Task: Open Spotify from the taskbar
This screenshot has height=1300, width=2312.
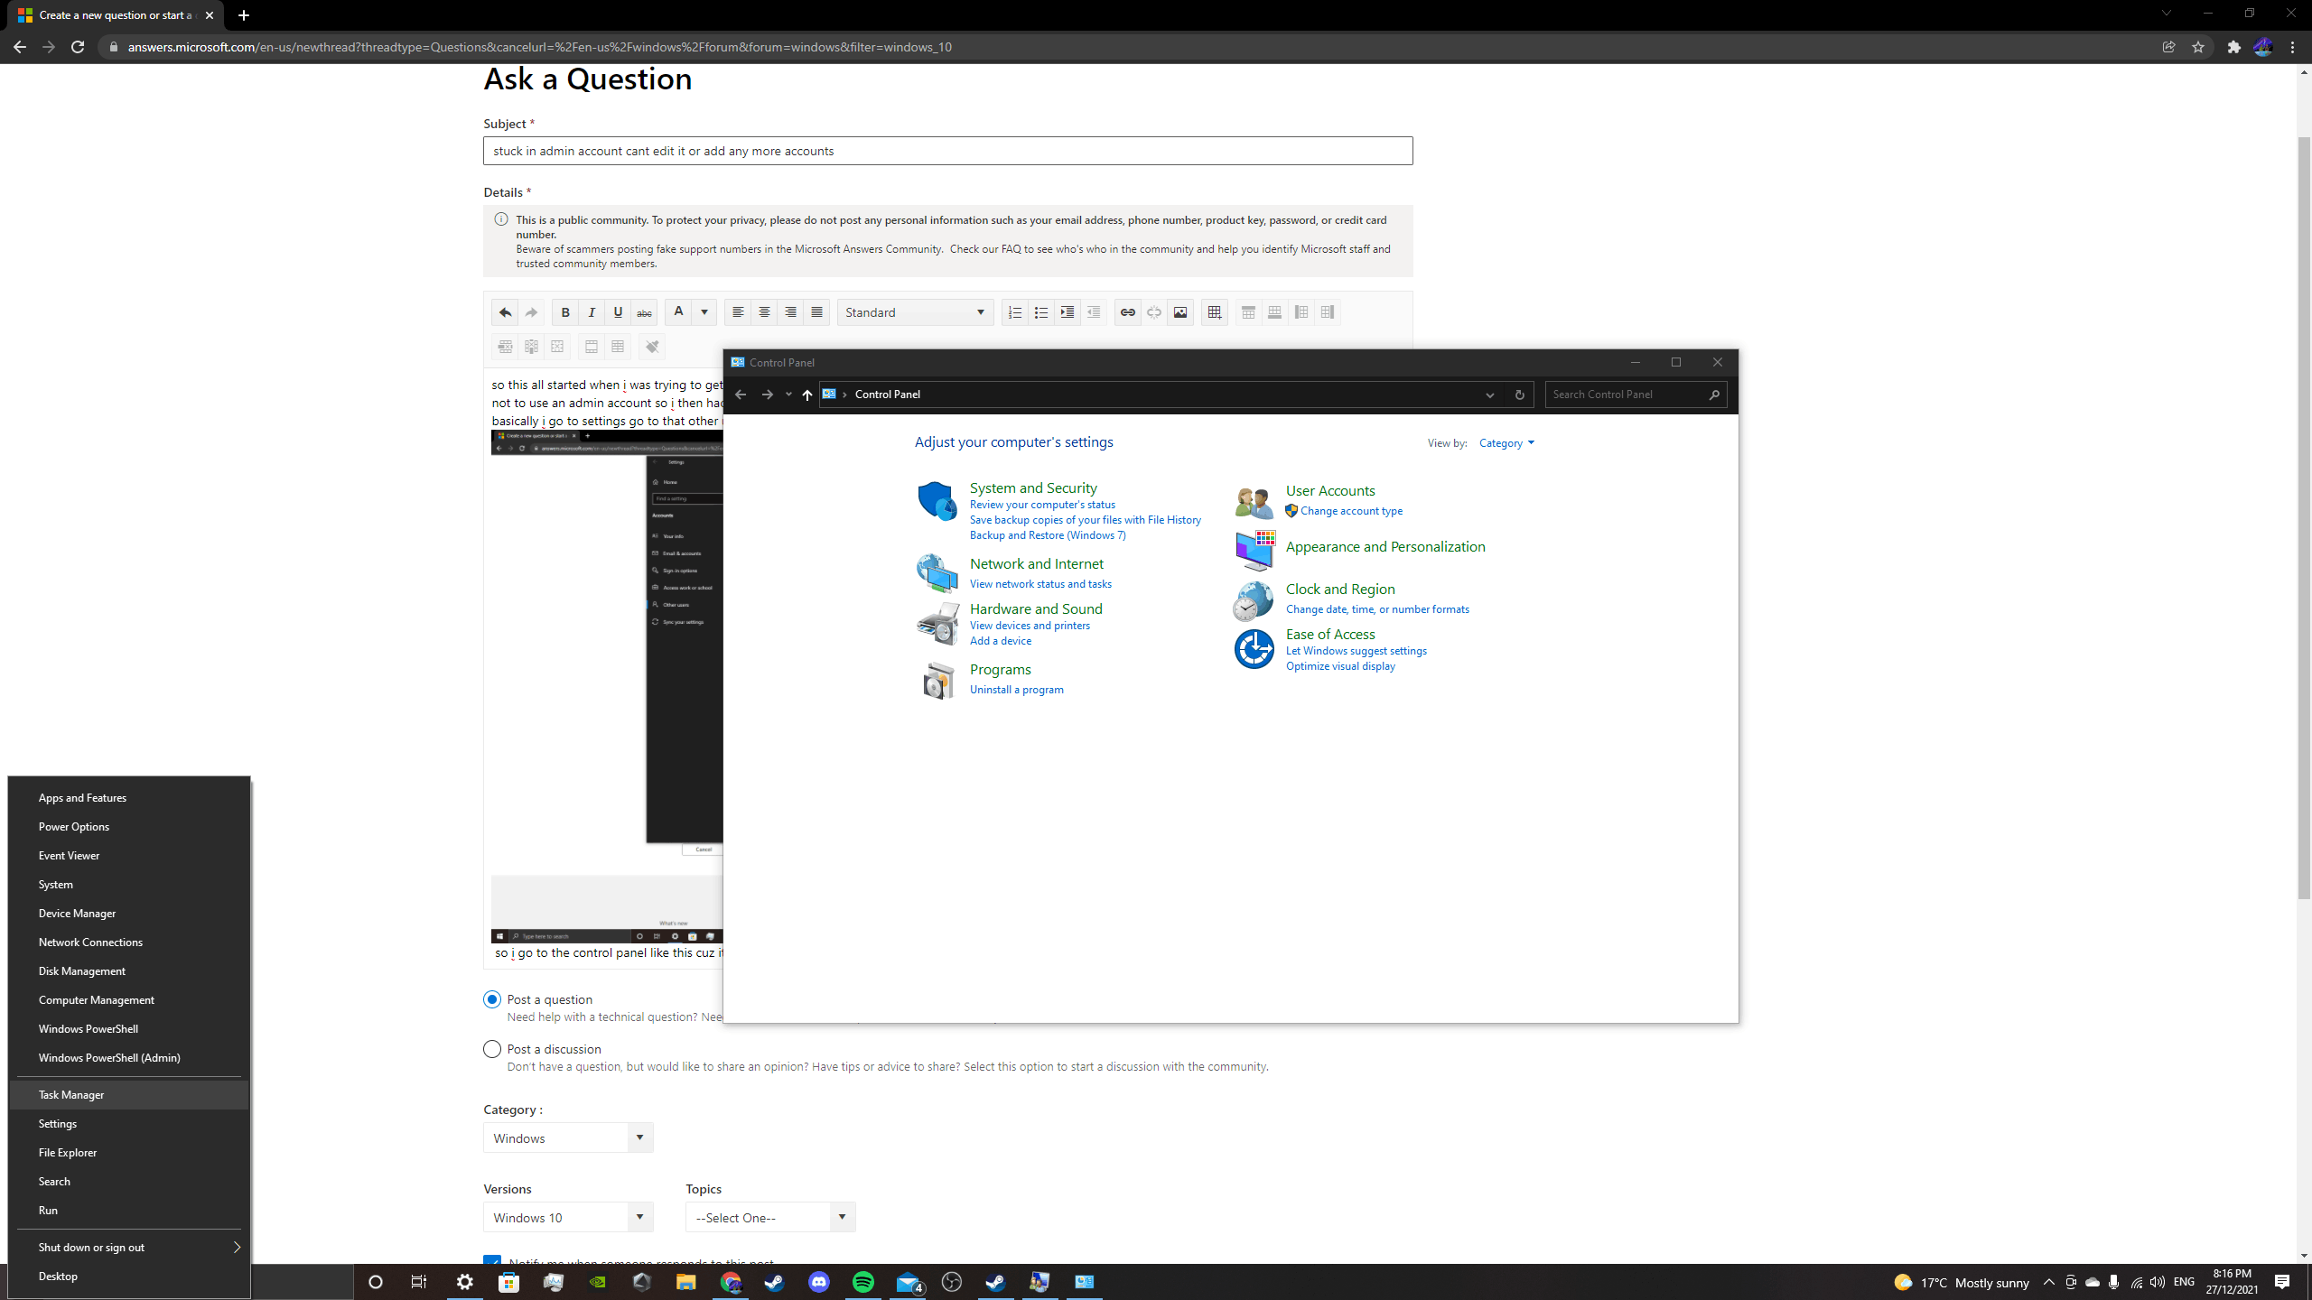Action: pyautogui.click(x=863, y=1282)
